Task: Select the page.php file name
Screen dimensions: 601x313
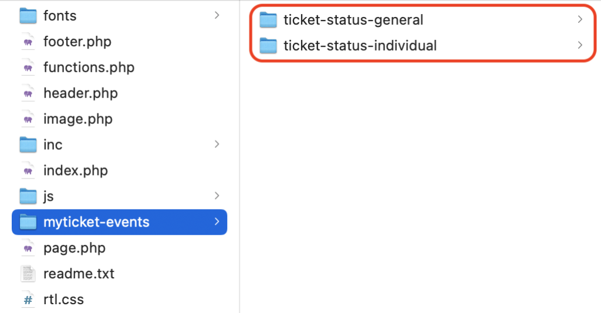Action: [x=75, y=248]
